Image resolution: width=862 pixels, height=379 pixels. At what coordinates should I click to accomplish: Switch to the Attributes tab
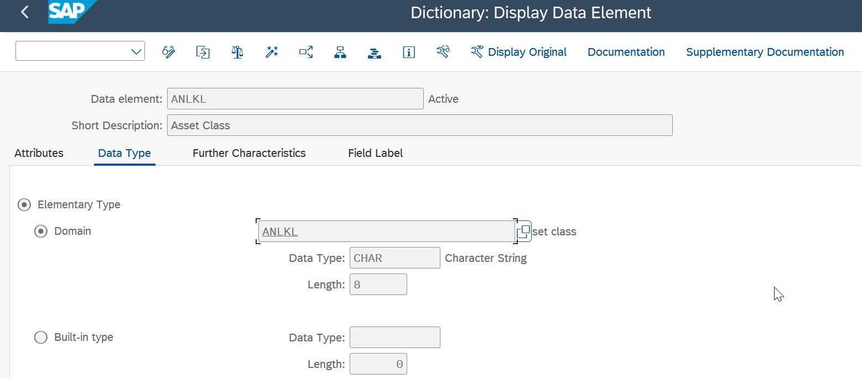(39, 153)
